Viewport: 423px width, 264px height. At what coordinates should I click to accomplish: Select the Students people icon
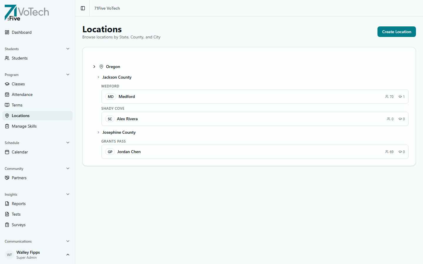[7, 58]
